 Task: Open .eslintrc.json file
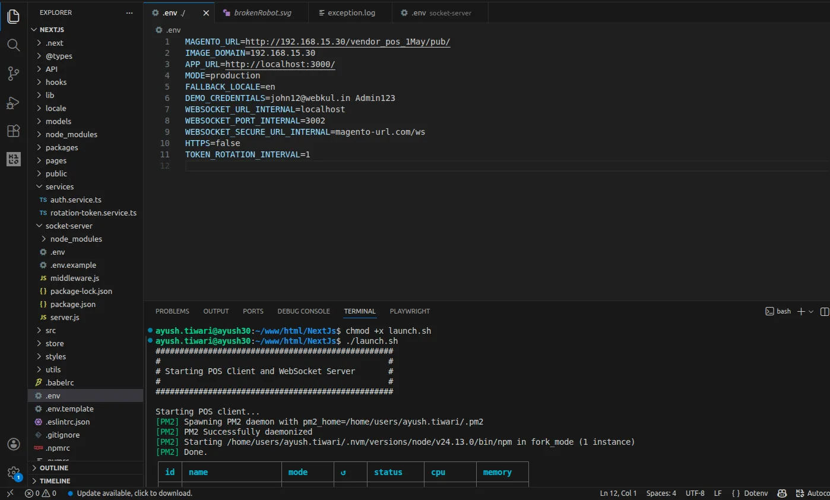tap(85, 422)
